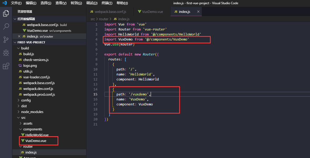Open the 终端(T) menu
Image resolution: width=310 pixels, height=158 pixels.
[x=107, y=3]
